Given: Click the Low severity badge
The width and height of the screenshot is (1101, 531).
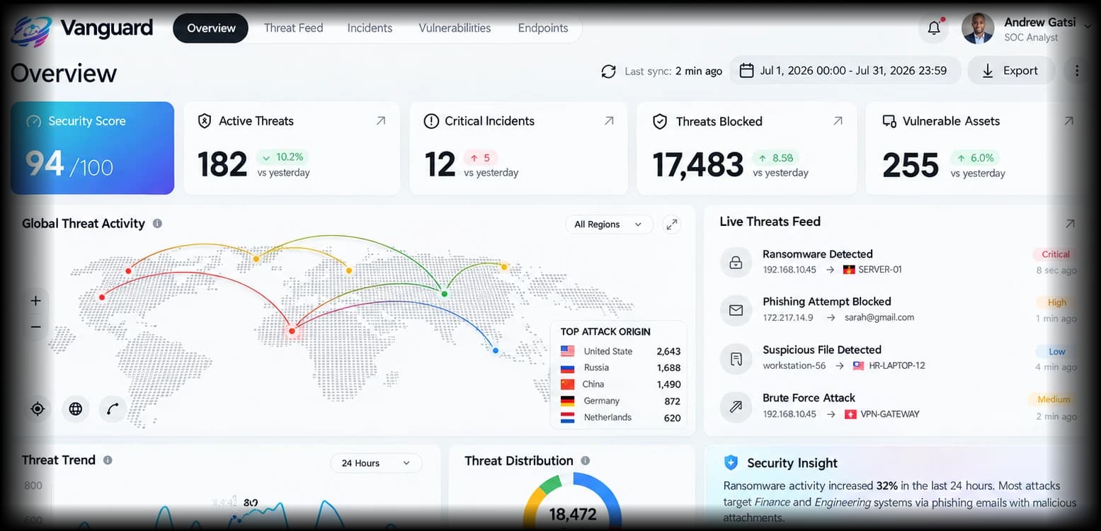Looking at the screenshot, I should click(1057, 351).
